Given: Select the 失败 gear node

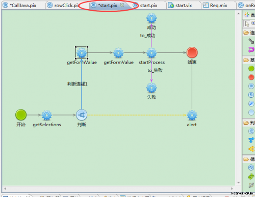Looking at the screenshot, I should 151,88.
